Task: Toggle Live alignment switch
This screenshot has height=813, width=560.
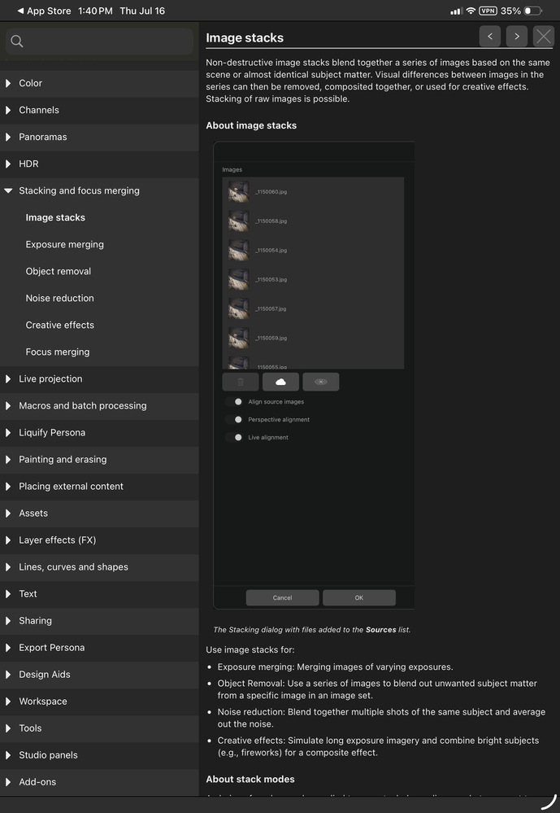Action: tap(234, 437)
